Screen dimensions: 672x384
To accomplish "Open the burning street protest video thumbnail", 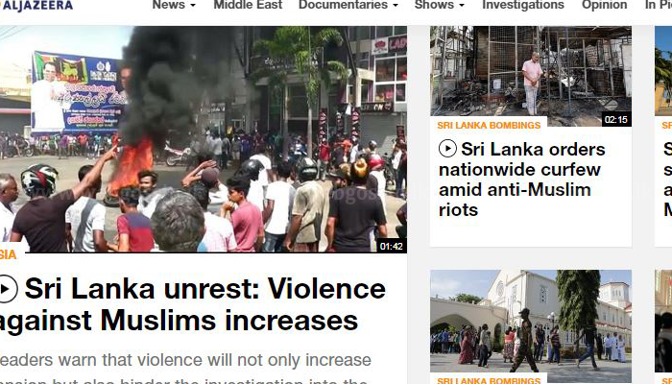I will pos(204,139).
